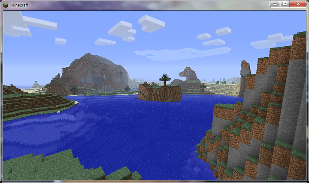Maximize the Minecraft window
Image resolution: width=309 pixels, height=183 pixels.
click(x=285, y=4)
